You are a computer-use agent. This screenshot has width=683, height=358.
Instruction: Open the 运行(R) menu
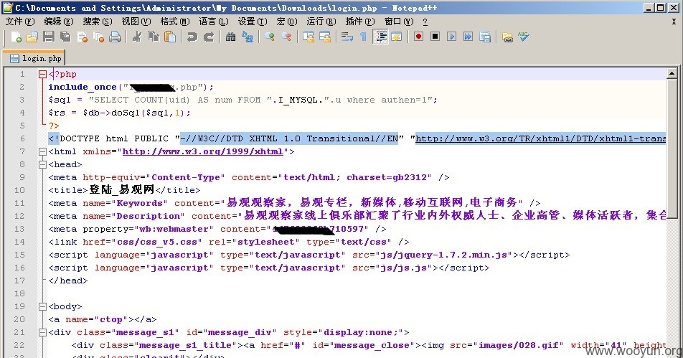tap(321, 22)
